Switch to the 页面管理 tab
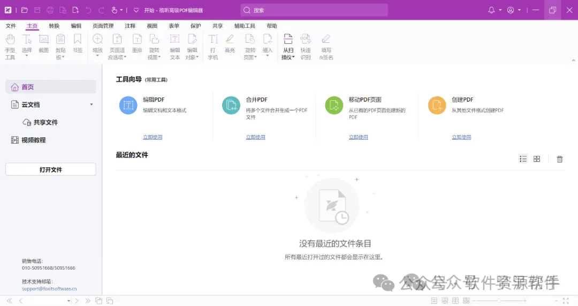 [x=103, y=26]
